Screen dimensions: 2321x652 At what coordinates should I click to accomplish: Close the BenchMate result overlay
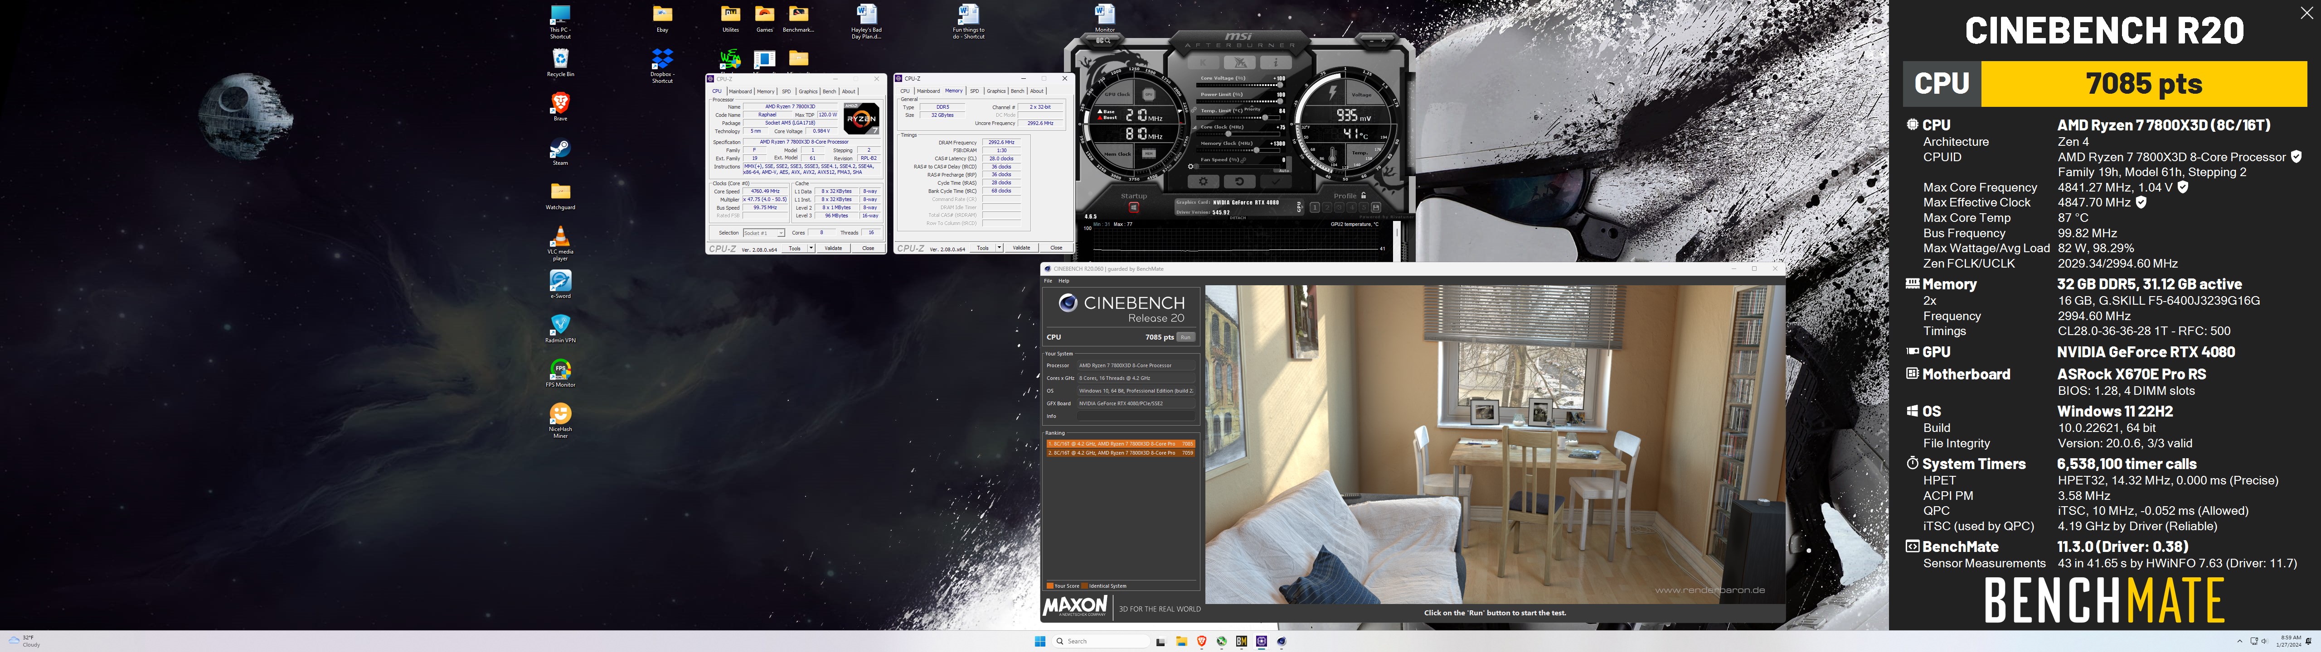(x=2306, y=13)
